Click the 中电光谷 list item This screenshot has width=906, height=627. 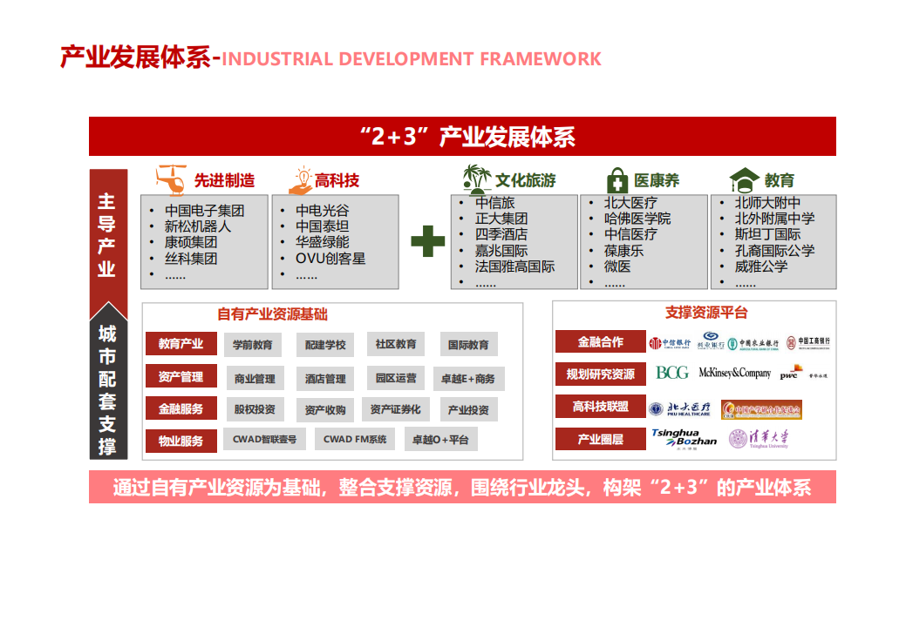[x=323, y=211]
